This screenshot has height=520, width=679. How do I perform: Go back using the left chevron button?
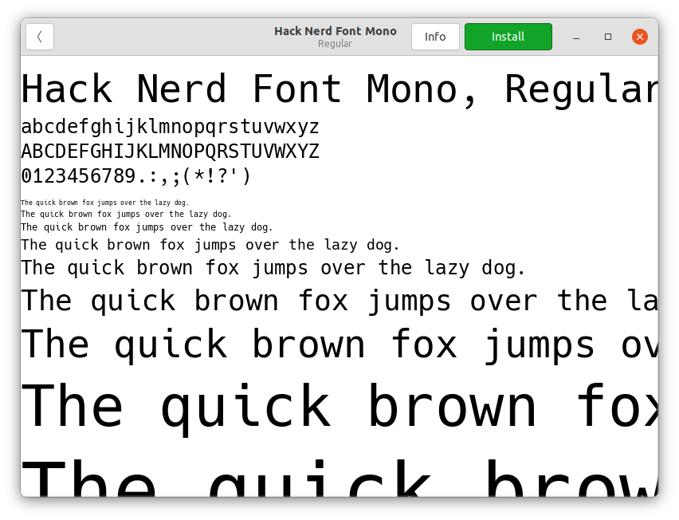(x=40, y=37)
